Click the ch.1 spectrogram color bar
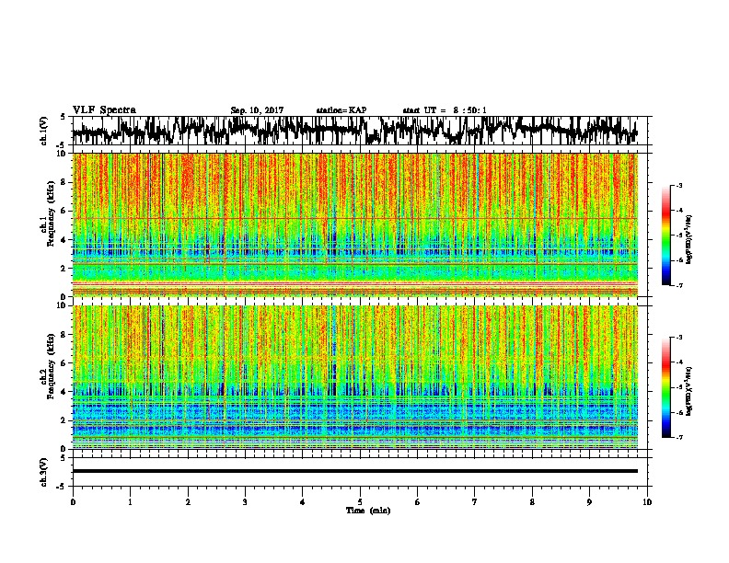This screenshot has height=563, width=729. click(665, 236)
